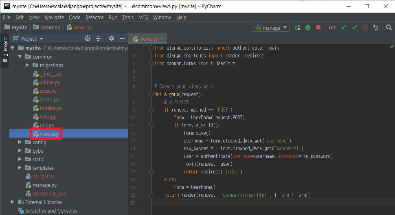
Task: Open the File menu
Action: tap(6, 18)
